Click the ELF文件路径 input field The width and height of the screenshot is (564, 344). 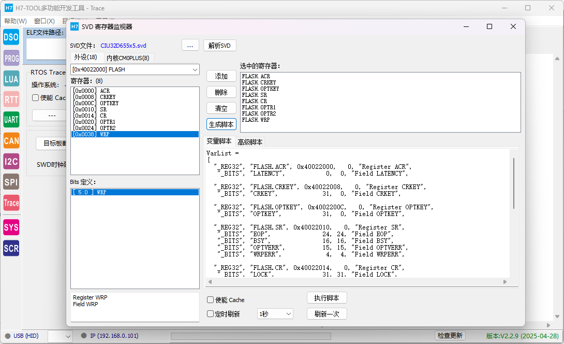46,49
